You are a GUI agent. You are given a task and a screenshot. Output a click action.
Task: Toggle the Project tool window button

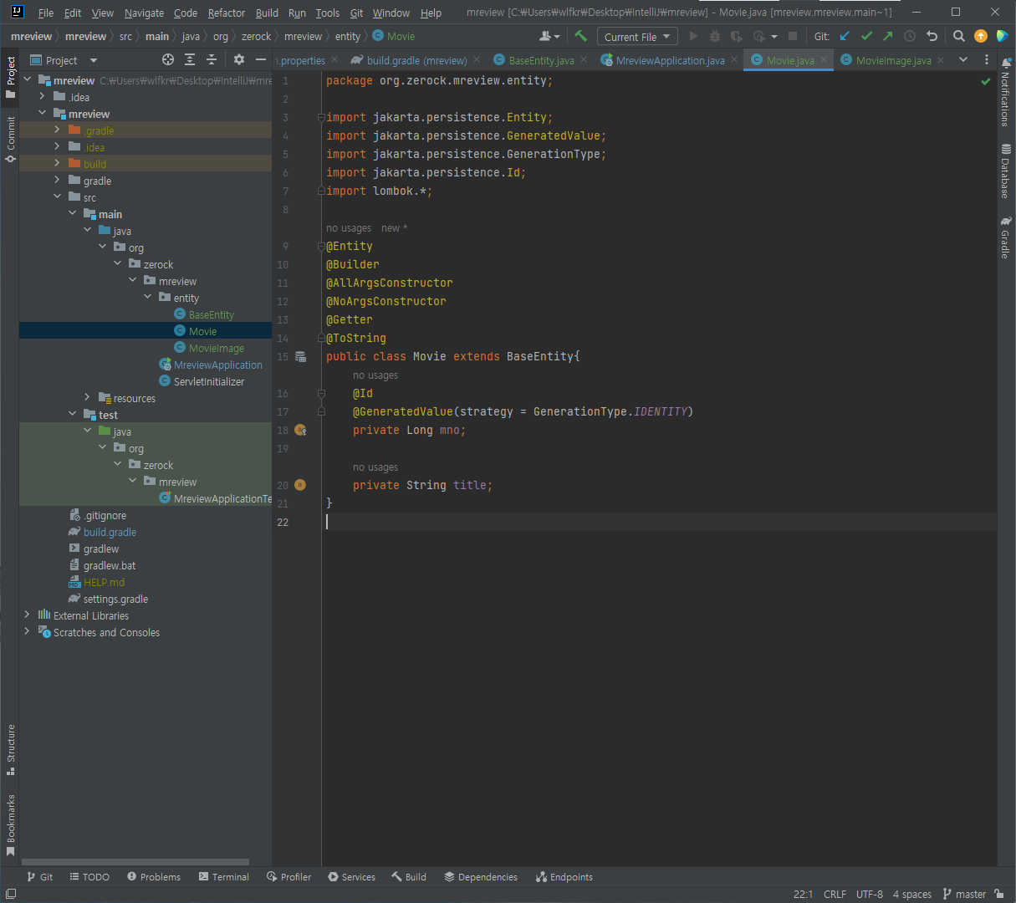(x=10, y=76)
